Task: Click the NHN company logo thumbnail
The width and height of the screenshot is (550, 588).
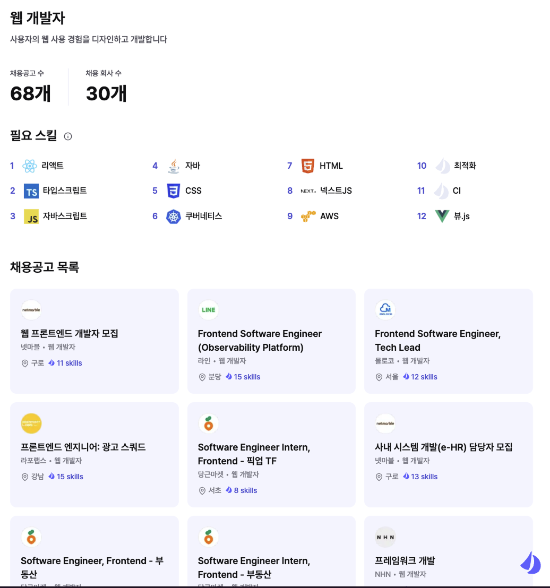Action: pos(385,537)
